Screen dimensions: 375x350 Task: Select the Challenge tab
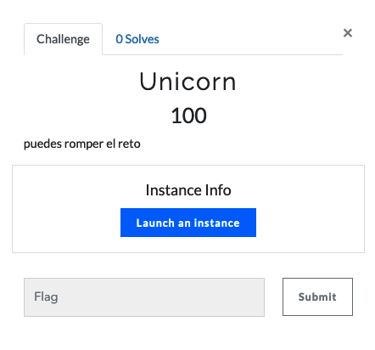tap(63, 39)
